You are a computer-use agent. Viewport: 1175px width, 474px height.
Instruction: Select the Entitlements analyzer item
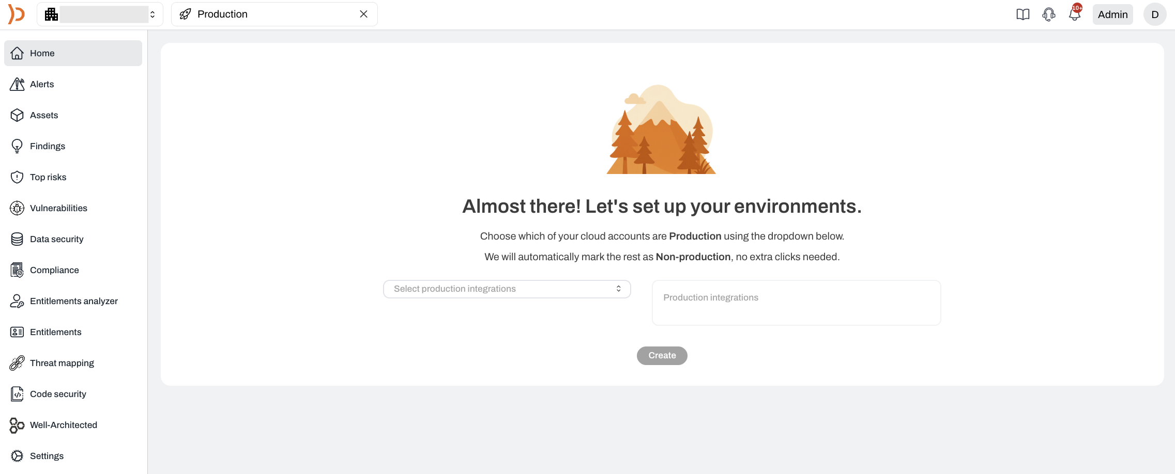coord(73,301)
